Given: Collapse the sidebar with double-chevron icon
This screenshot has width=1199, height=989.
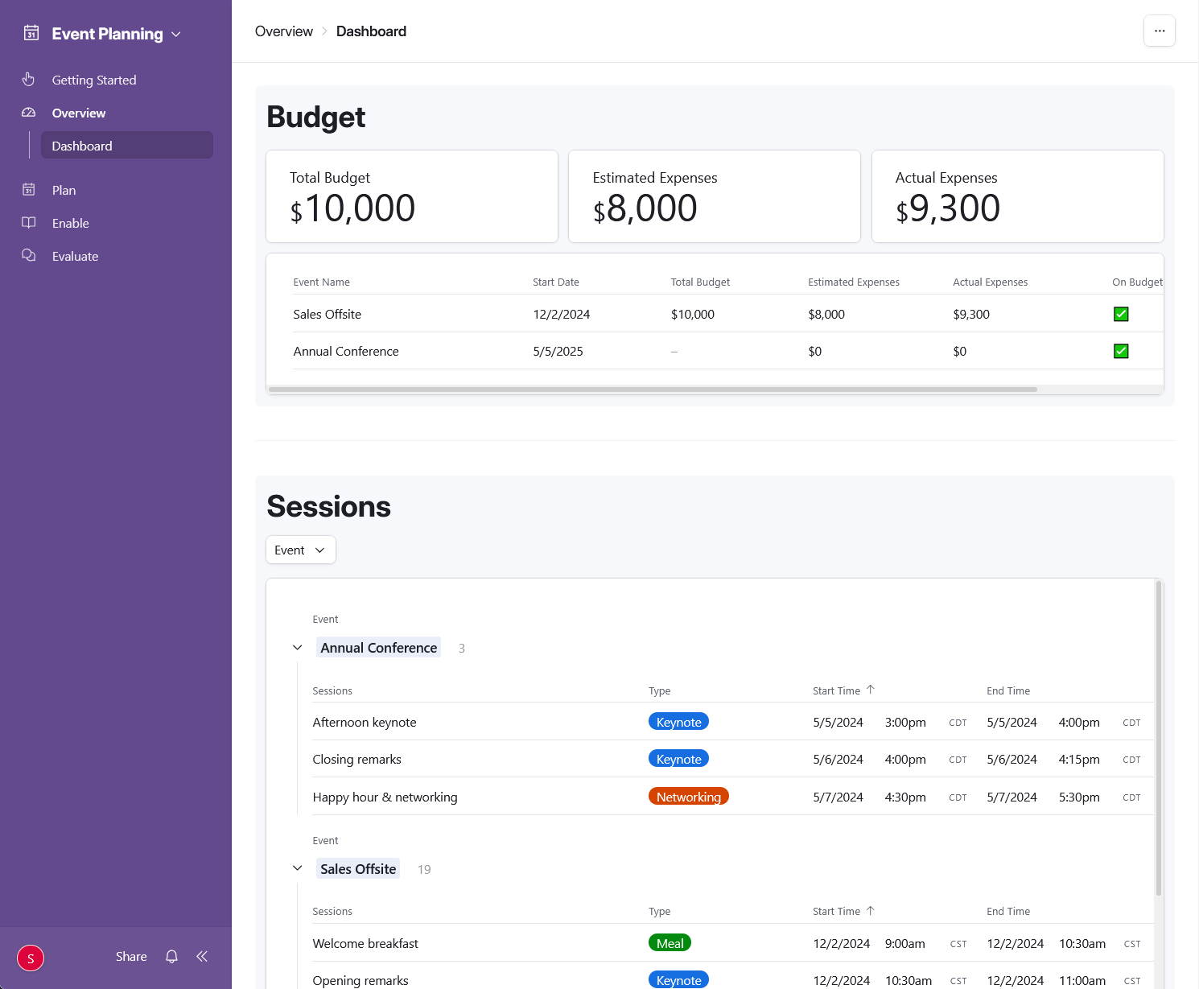Looking at the screenshot, I should (202, 956).
